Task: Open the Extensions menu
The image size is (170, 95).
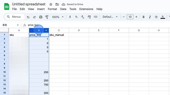Action: [x=86, y=9]
